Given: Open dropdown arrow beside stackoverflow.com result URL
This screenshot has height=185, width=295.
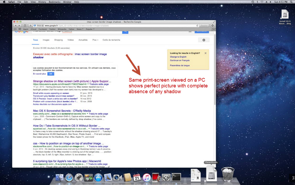Looking at the screenshot, I should point(87,146).
